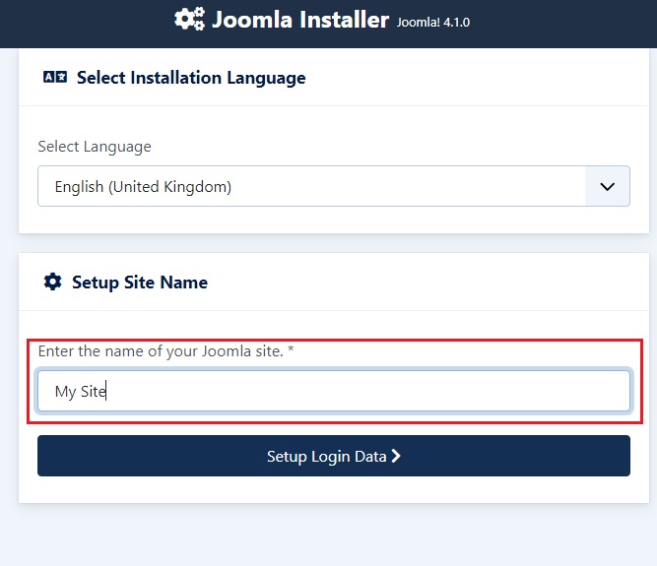
Task: Open the English (United Kingdom) language selector
Action: click(x=334, y=186)
